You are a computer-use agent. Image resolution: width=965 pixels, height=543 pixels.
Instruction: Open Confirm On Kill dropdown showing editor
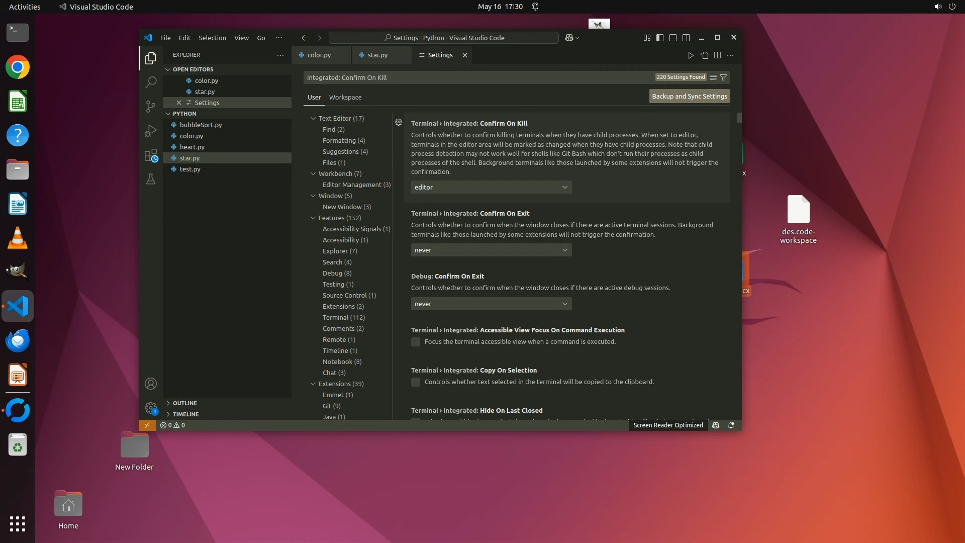[491, 187]
